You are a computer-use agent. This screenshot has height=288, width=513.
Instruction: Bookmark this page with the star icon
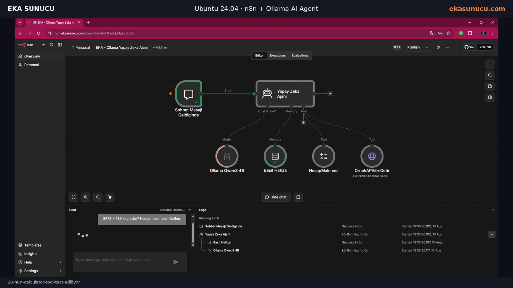point(448,33)
